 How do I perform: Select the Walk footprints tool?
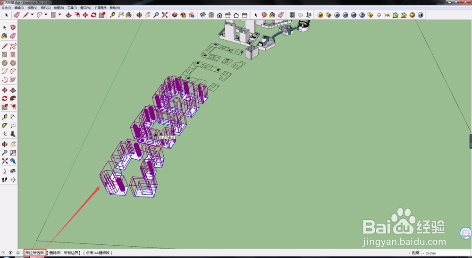tap(5, 180)
